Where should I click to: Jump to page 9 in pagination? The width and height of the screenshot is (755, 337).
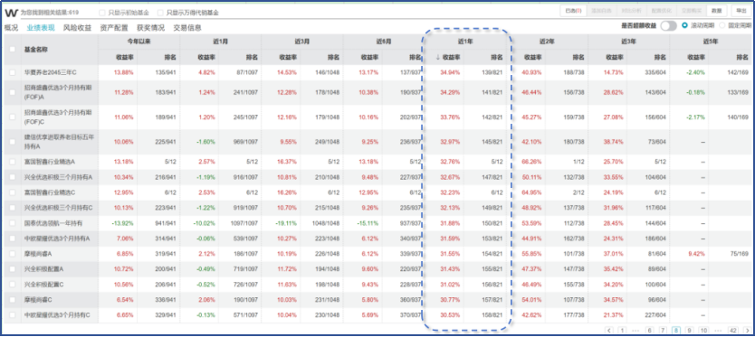click(689, 331)
